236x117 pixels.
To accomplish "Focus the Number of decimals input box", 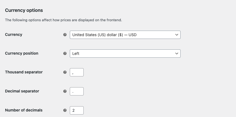I will pos(77,110).
